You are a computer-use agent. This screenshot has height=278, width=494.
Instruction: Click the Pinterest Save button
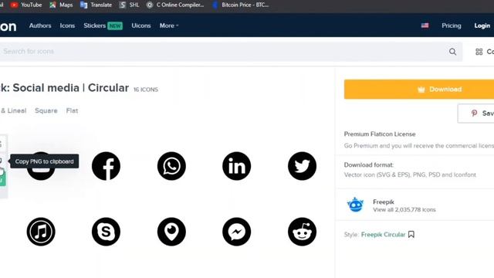click(476, 114)
